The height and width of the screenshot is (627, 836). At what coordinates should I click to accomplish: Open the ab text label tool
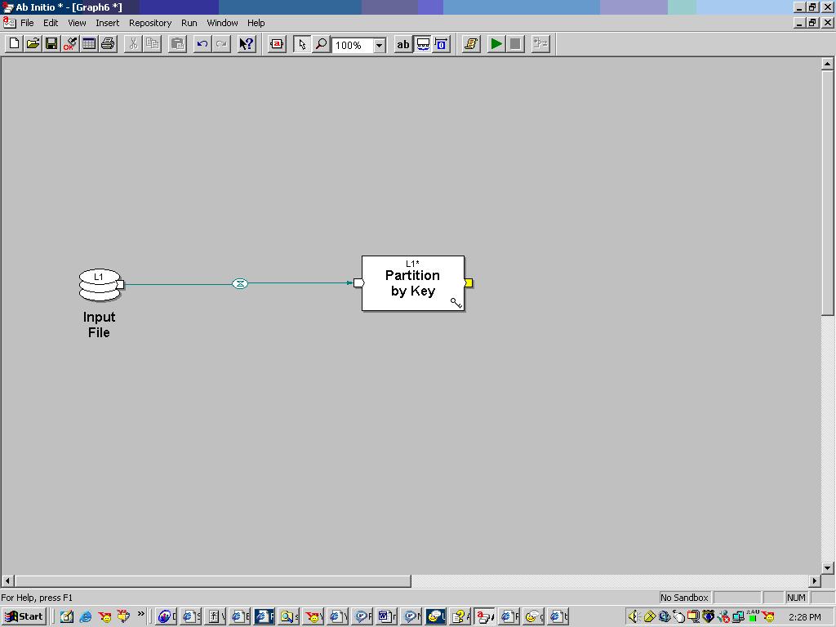point(402,44)
